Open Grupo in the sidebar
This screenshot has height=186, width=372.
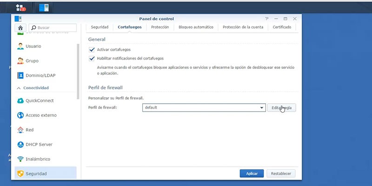click(46, 61)
